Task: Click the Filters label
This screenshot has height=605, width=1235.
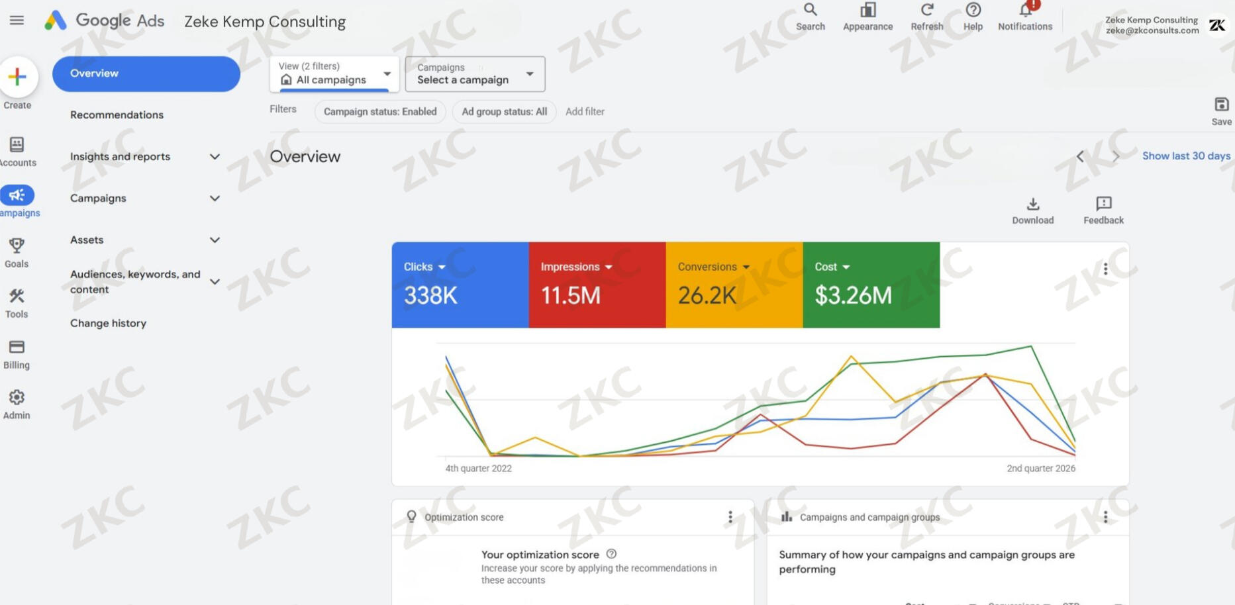Action: tap(283, 109)
